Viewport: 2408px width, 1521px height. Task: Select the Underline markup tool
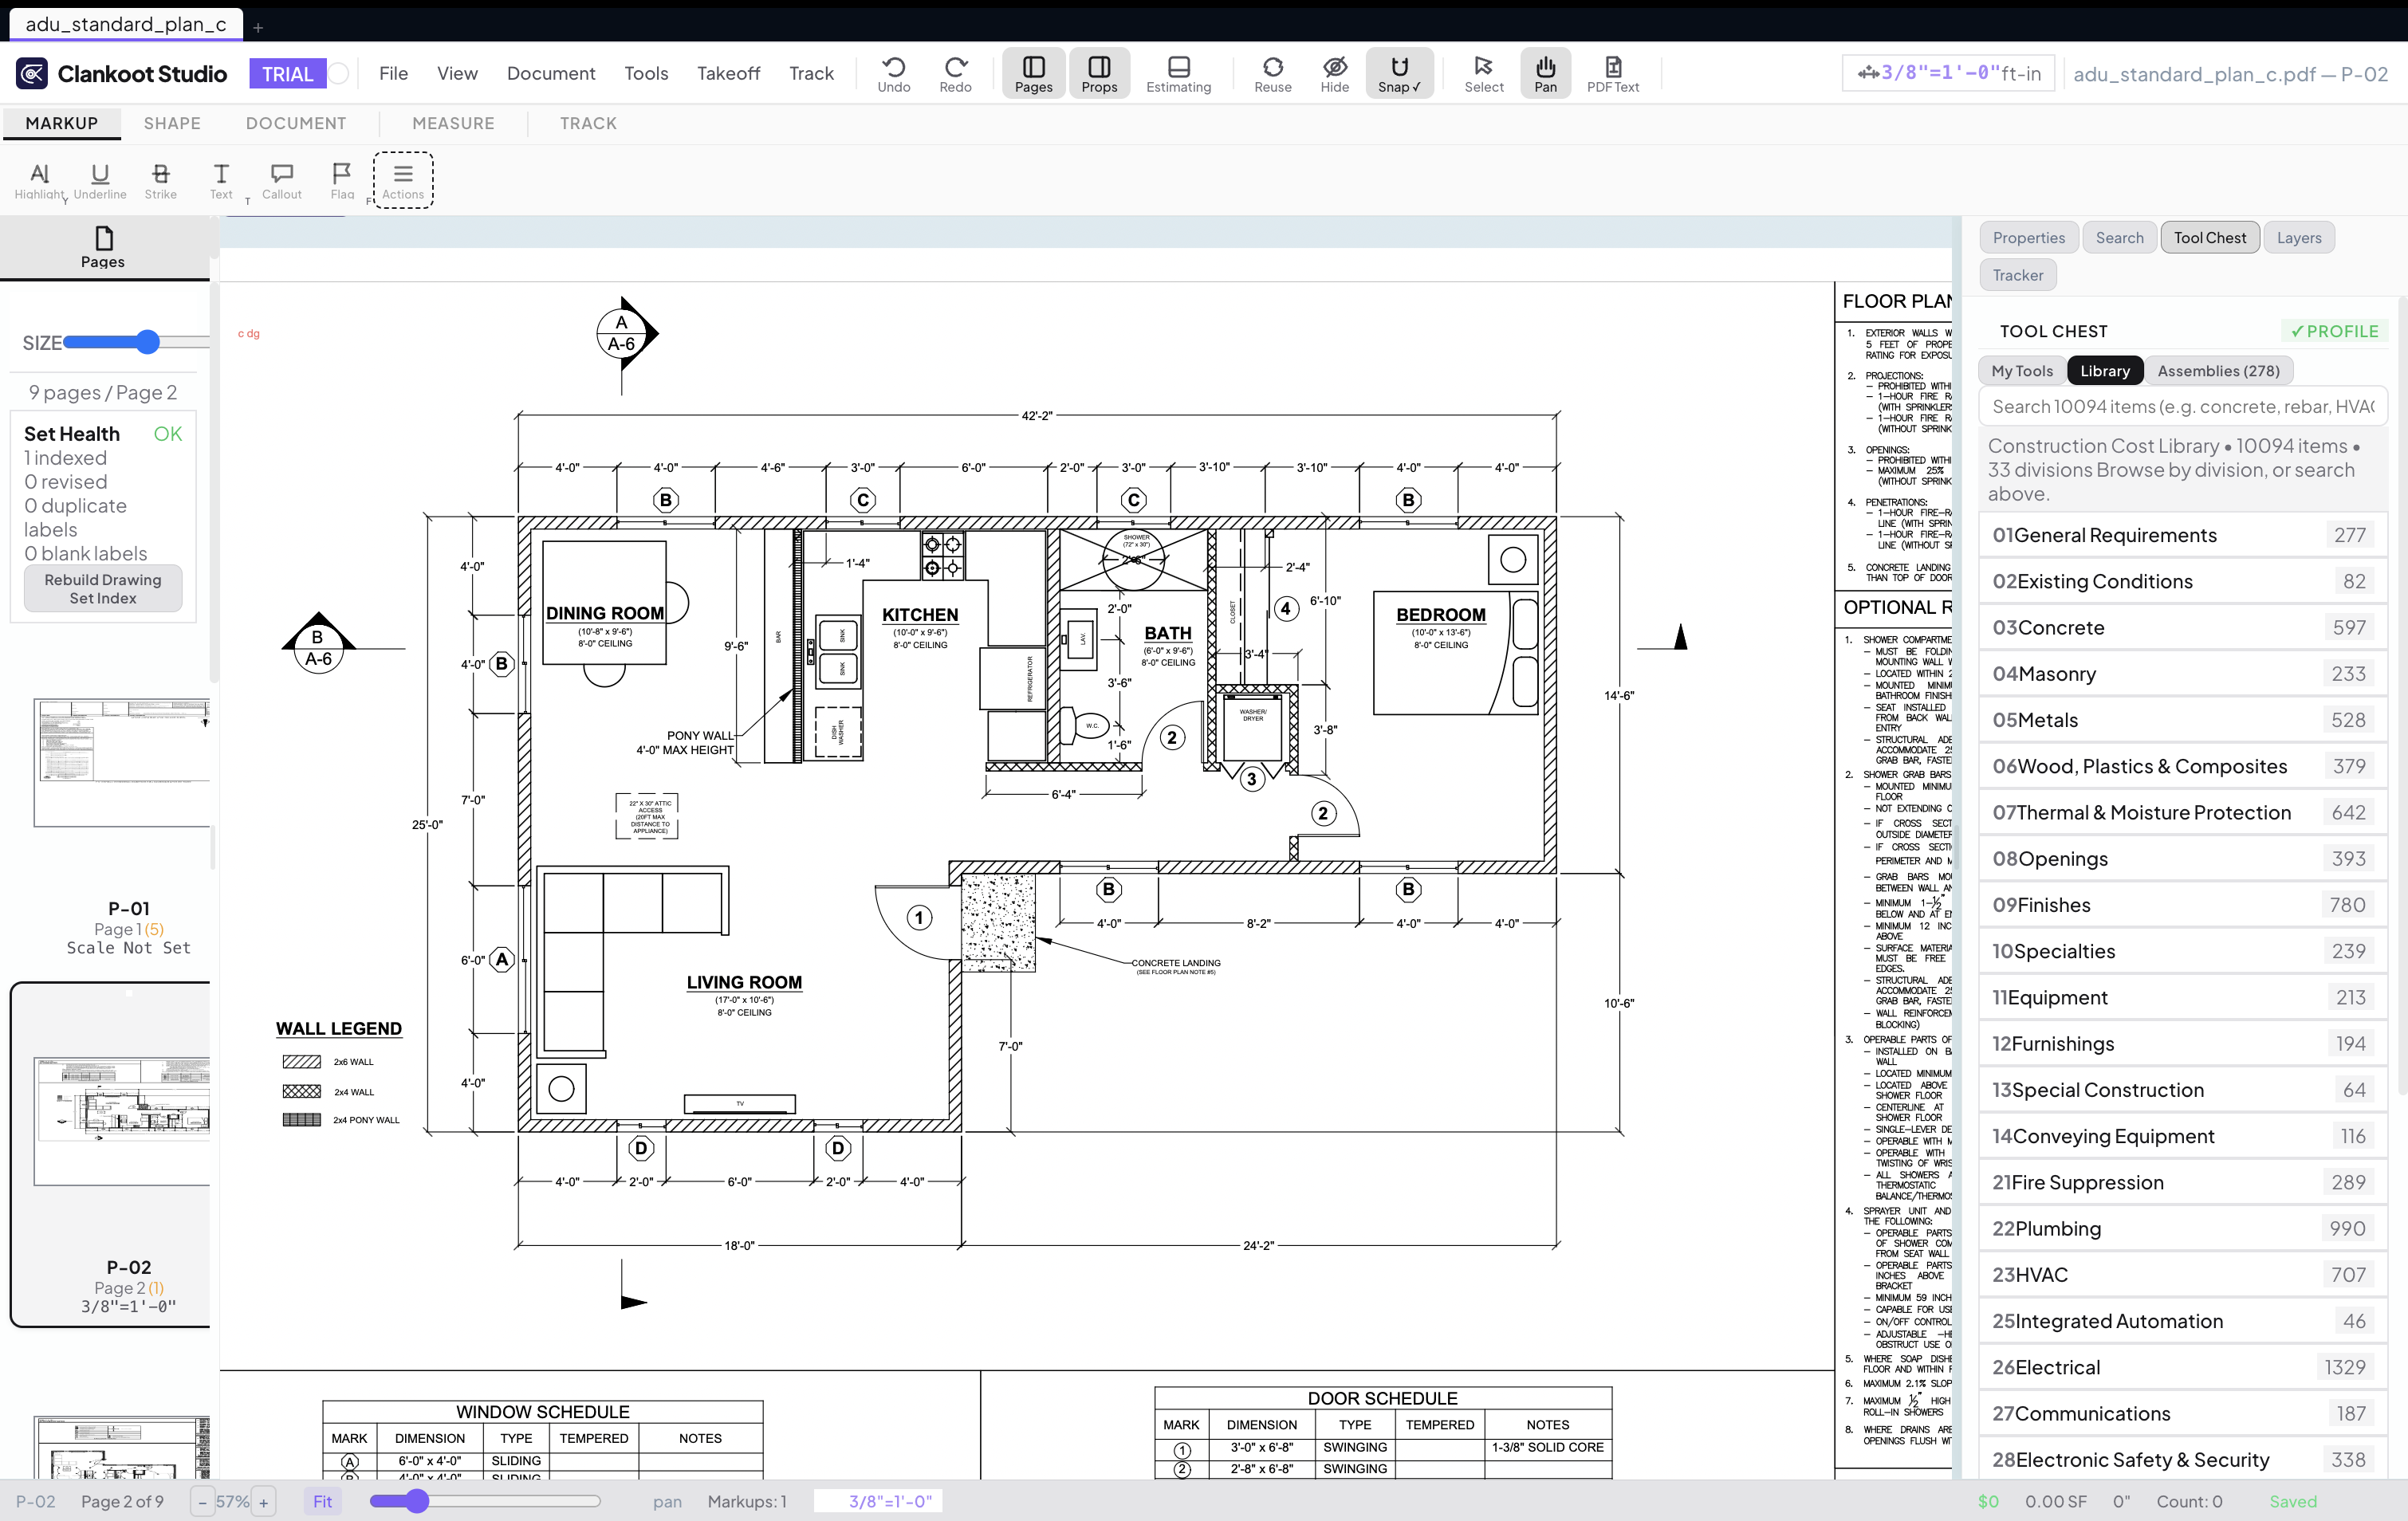(x=100, y=180)
